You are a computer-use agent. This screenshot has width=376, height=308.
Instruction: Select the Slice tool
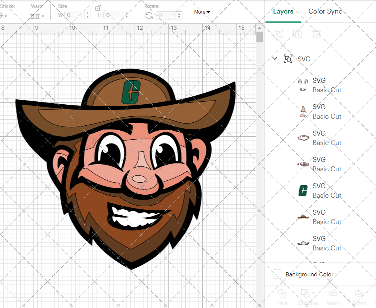282,297
